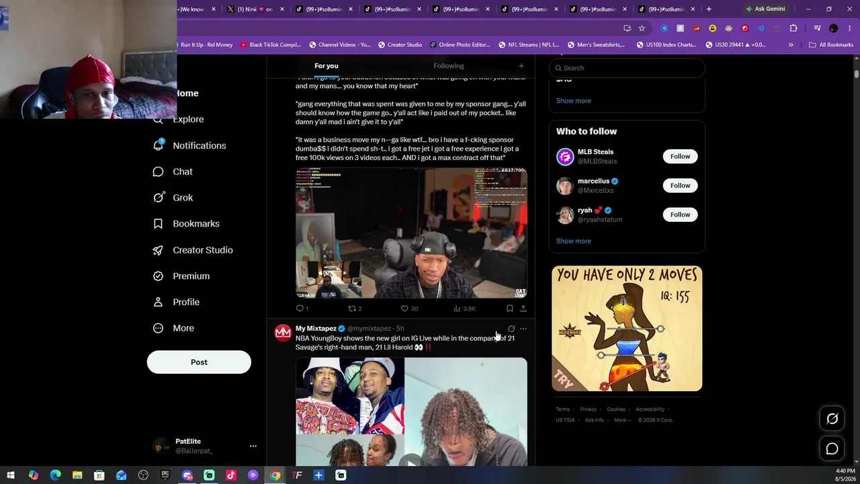Open more options on My Mixtapez post
The image size is (860, 484).
[x=523, y=329]
